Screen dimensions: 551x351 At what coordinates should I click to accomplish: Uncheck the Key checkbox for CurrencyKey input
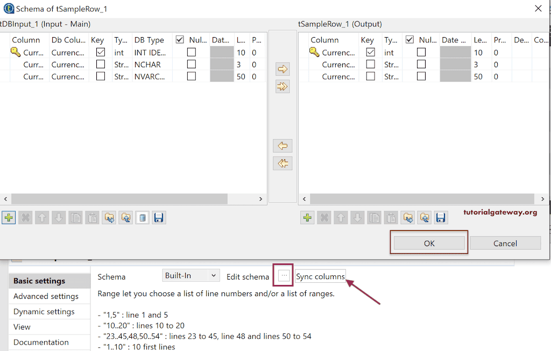click(100, 52)
